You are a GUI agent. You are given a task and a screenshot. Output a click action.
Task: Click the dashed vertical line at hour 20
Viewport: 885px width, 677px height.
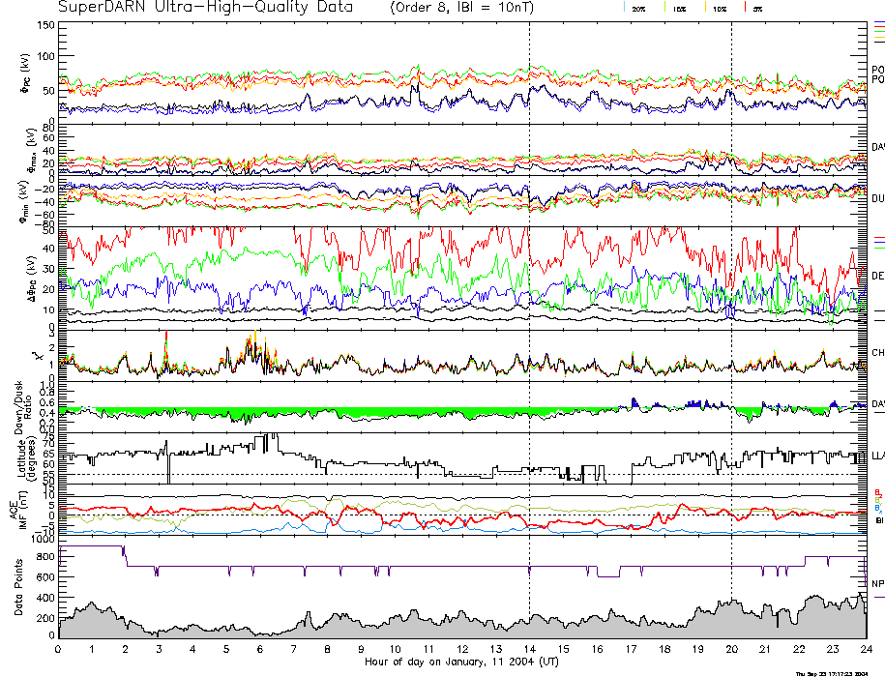731,290
